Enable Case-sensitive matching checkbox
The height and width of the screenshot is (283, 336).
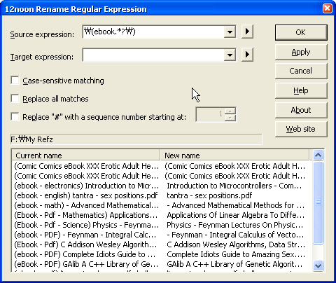click(x=15, y=81)
